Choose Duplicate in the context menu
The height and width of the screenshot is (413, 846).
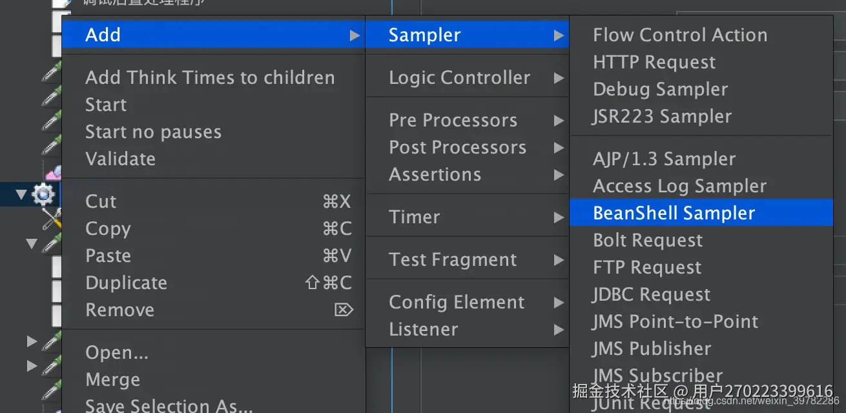coord(126,283)
